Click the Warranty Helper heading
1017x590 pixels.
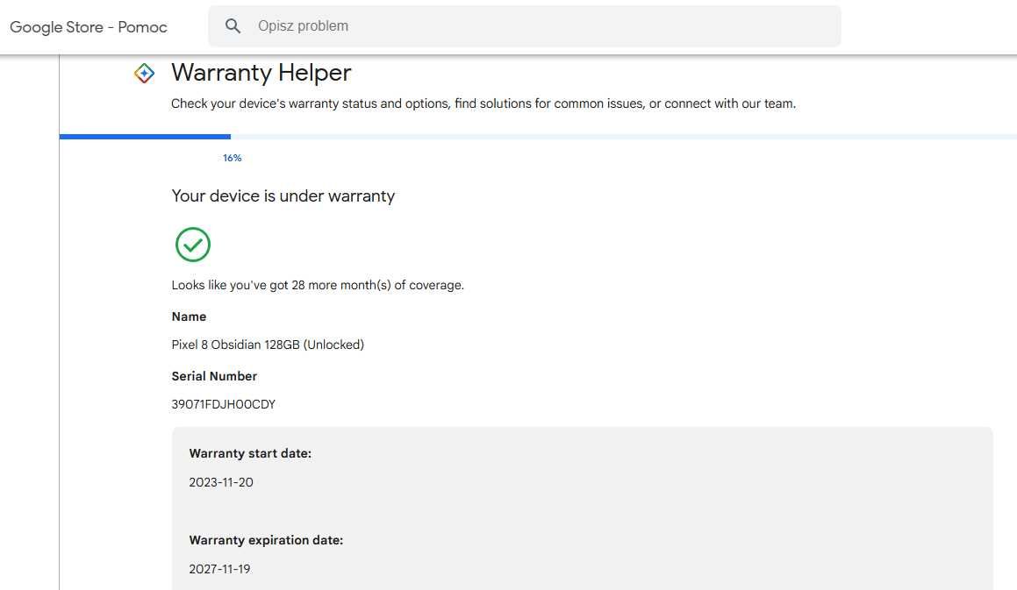[261, 73]
